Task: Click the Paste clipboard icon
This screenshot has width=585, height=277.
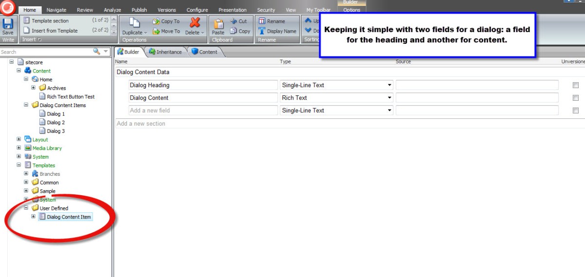Action: (218, 24)
